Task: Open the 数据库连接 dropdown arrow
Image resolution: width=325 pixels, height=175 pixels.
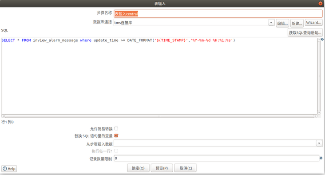Action: pos(271,22)
